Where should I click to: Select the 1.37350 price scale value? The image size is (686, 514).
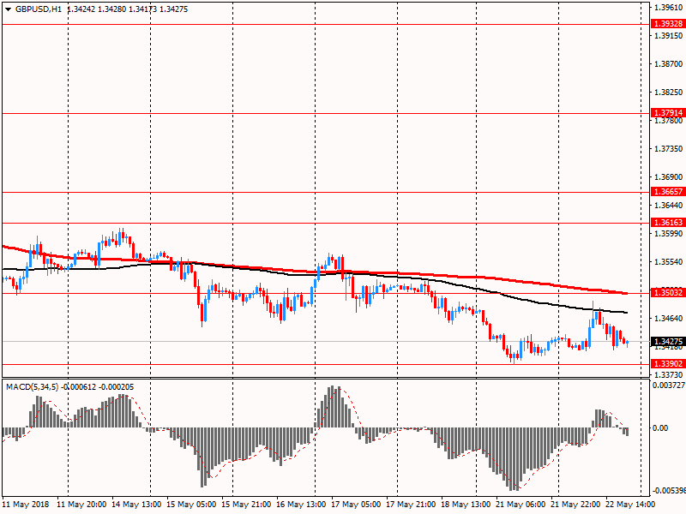[x=668, y=148]
